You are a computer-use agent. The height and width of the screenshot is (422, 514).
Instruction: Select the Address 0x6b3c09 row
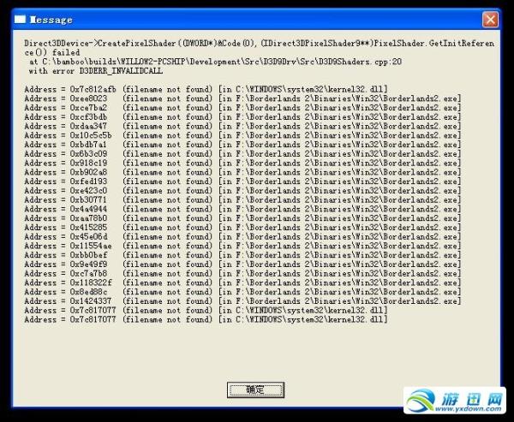242,154
